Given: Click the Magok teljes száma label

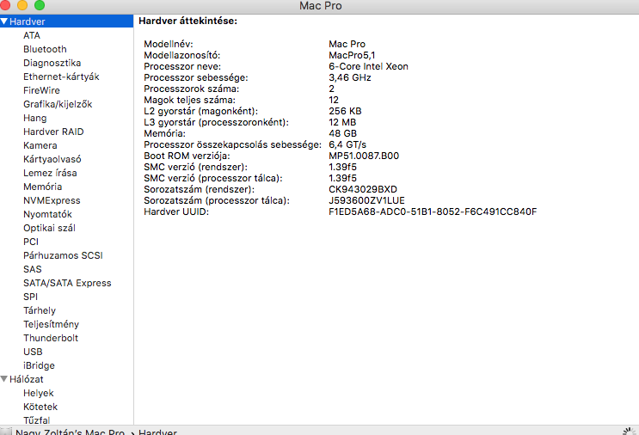Looking at the screenshot, I should coord(189,100).
